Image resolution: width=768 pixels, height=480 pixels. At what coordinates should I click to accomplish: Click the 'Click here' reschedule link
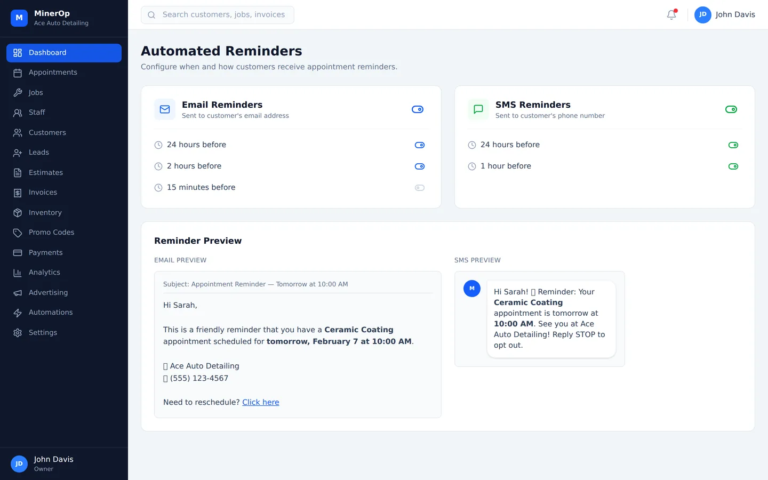(260, 402)
